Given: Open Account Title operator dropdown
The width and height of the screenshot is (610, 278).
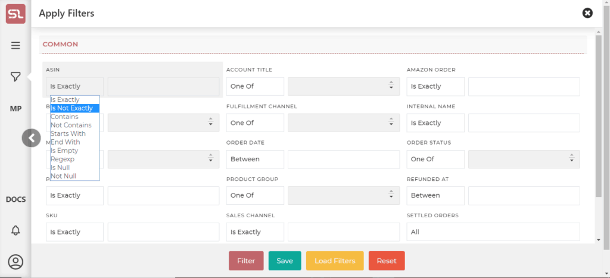Looking at the screenshot, I should click(255, 86).
